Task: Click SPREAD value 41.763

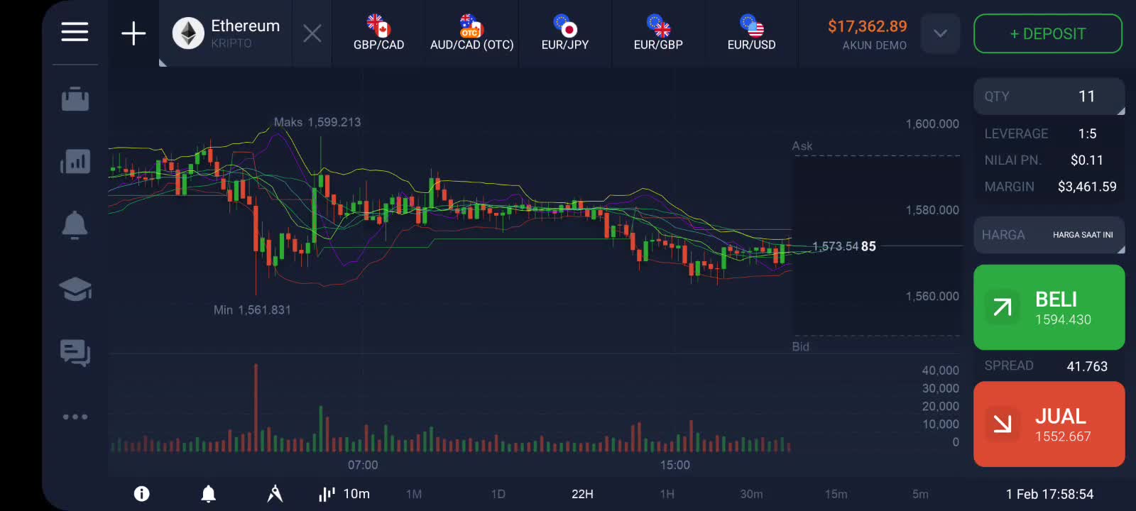Action: click(x=1087, y=366)
